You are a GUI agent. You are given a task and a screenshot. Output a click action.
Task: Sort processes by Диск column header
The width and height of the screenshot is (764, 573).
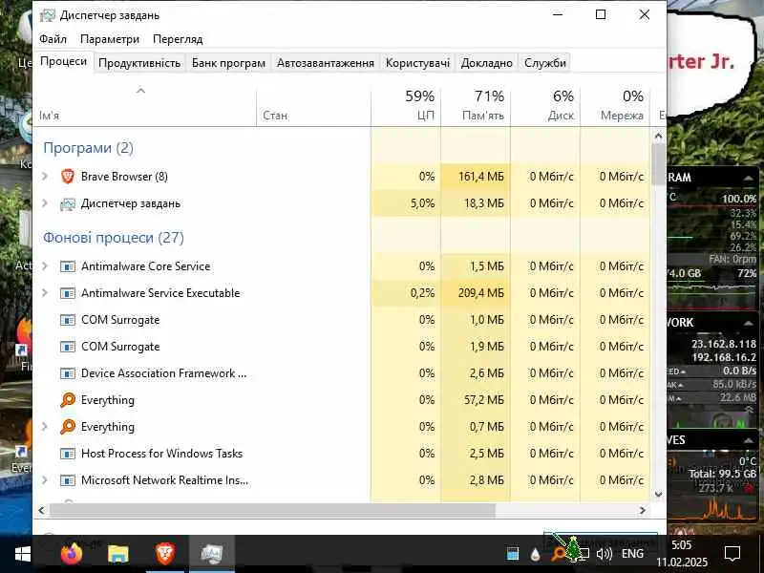(x=545, y=106)
